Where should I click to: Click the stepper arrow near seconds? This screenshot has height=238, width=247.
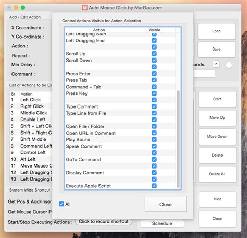216,64
